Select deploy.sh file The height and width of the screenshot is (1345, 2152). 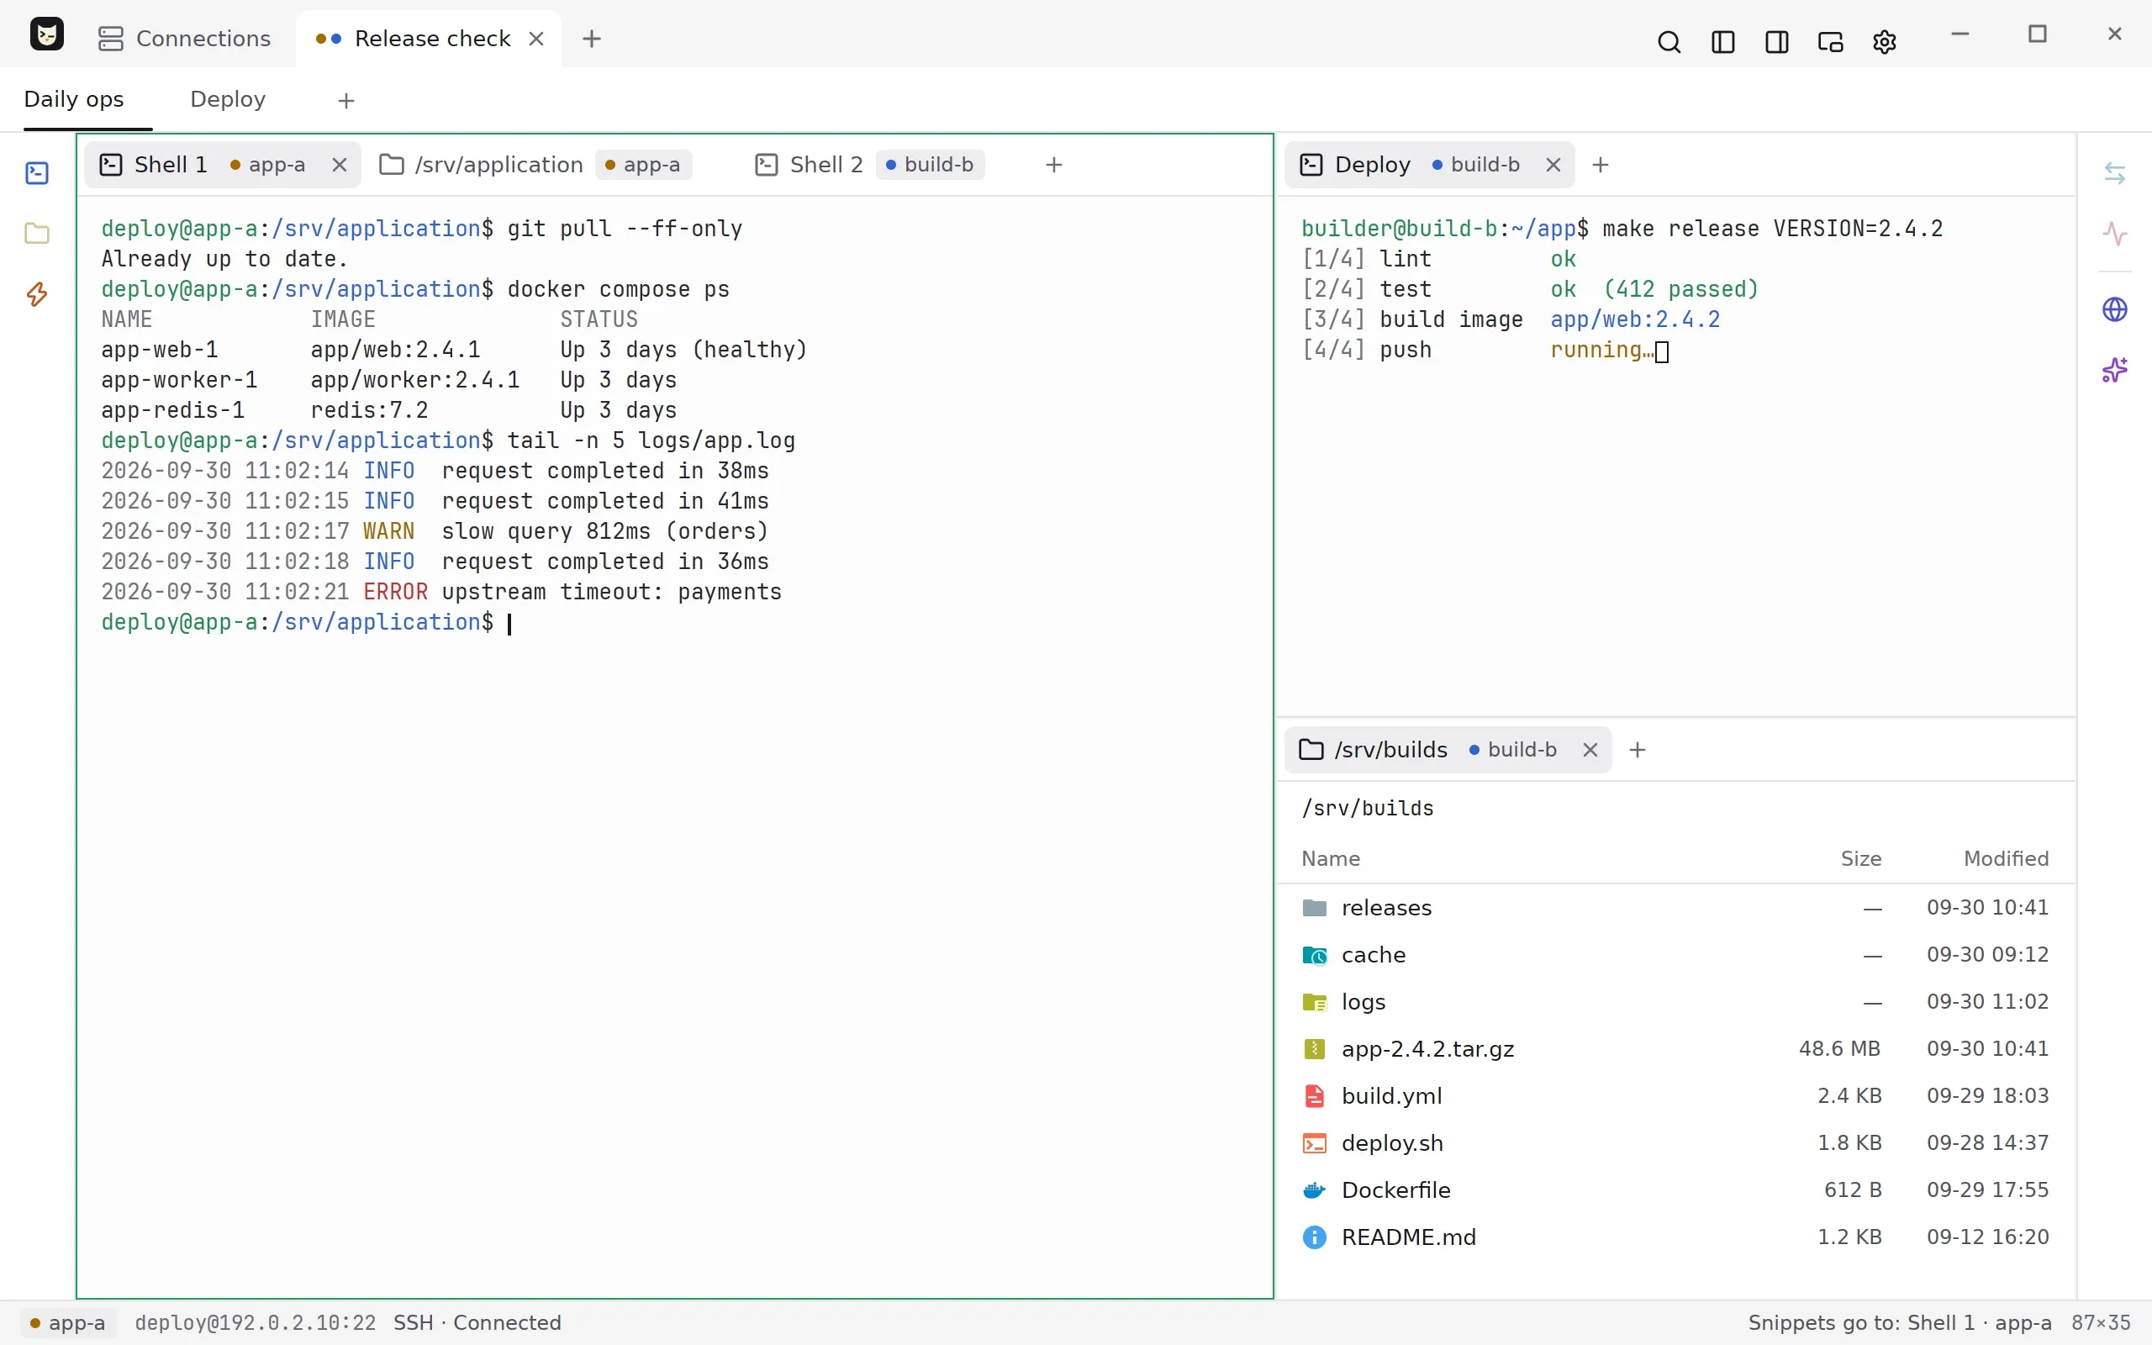click(1676, 1143)
